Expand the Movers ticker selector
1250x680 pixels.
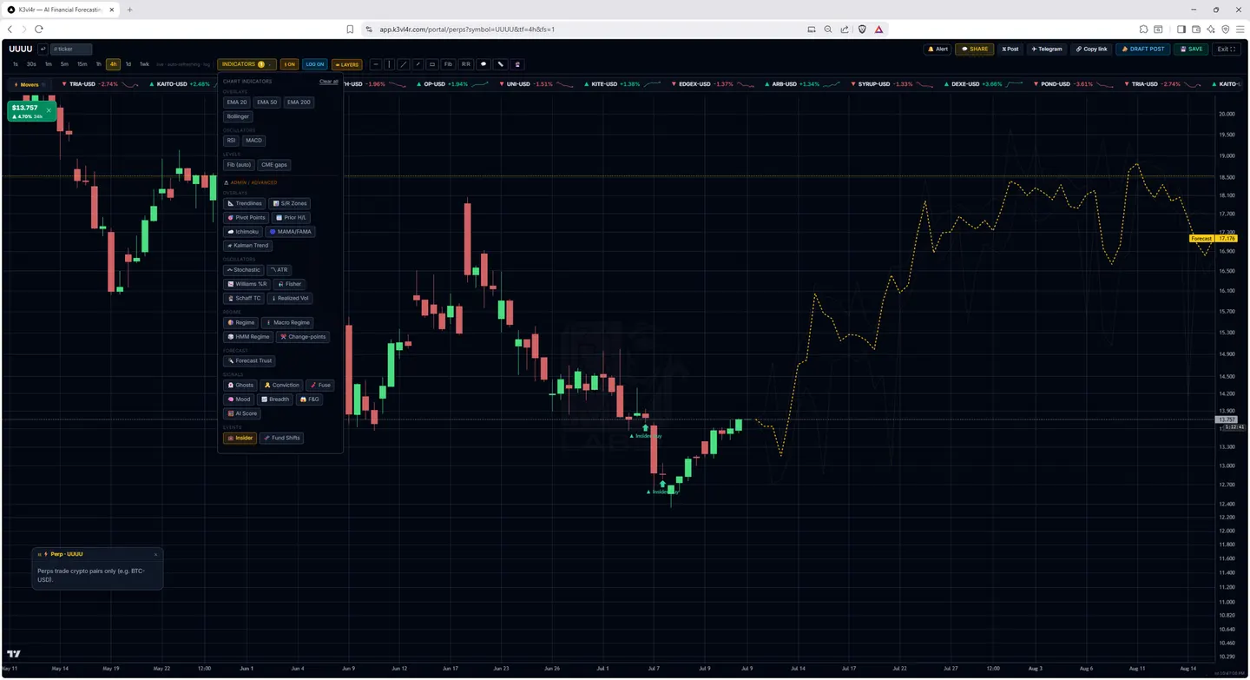click(x=30, y=85)
